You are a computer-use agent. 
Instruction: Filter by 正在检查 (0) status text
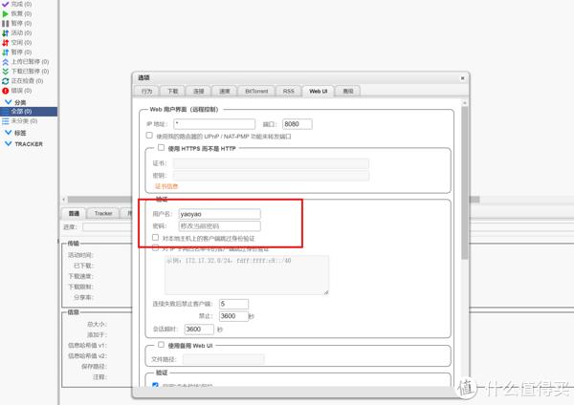[27, 81]
